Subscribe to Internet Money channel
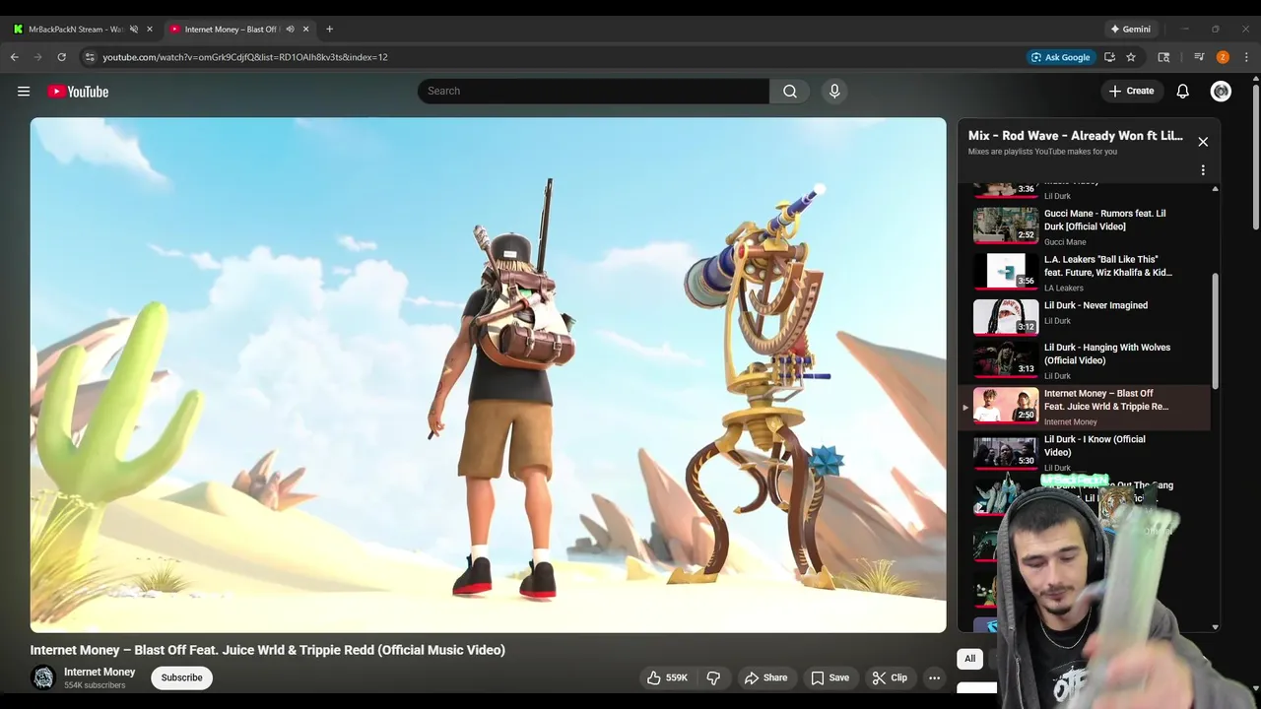The width and height of the screenshot is (1261, 709). coord(181,677)
